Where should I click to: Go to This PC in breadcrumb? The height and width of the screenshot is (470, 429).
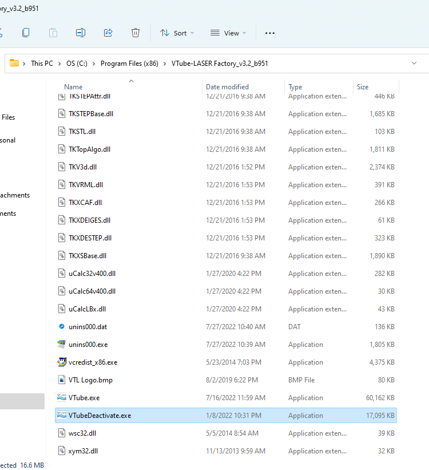click(42, 64)
